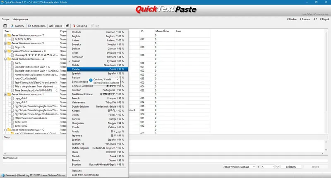Click document icon of paste_slot:1 row
This screenshot has height=178, width=331.
pyautogui.click(x=12, y=122)
